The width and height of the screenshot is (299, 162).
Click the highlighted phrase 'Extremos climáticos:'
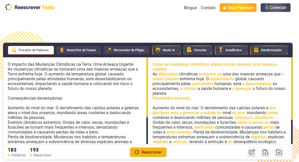(254, 118)
